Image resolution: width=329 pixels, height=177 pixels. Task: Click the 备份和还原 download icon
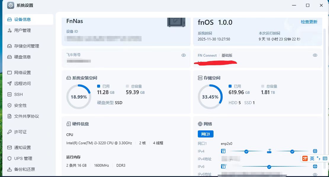click(x=9, y=169)
